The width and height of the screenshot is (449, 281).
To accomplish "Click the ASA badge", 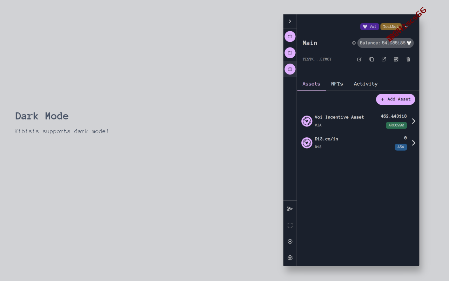I will (x=401, y=147).
